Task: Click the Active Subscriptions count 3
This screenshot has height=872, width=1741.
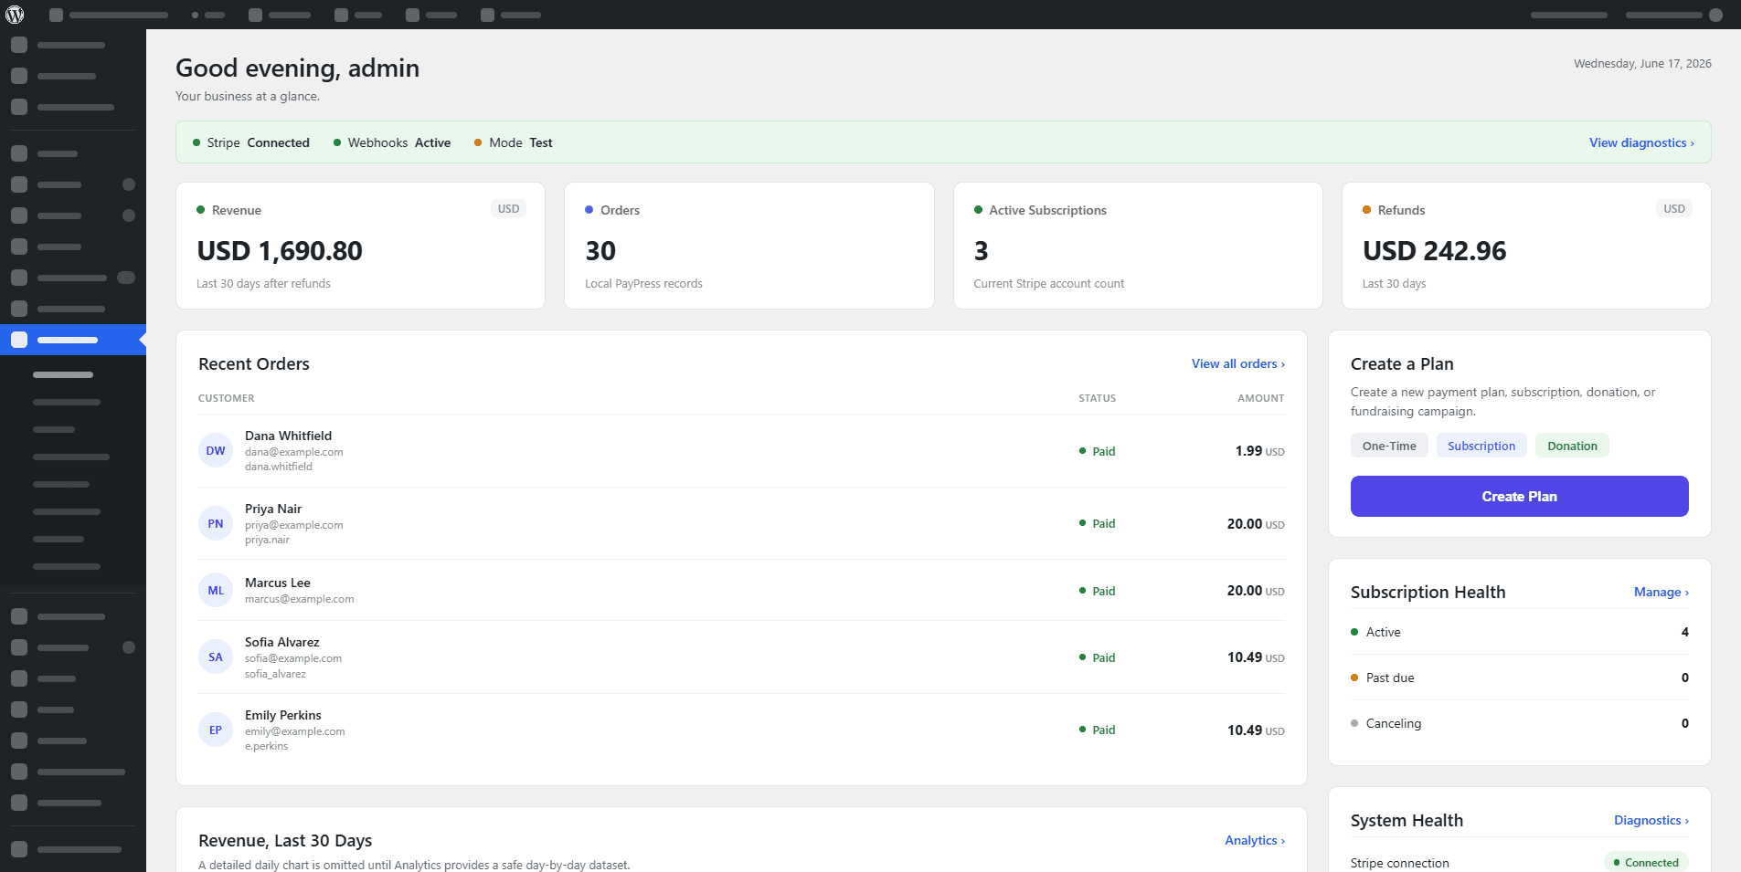Action: (x=981, y=250)
